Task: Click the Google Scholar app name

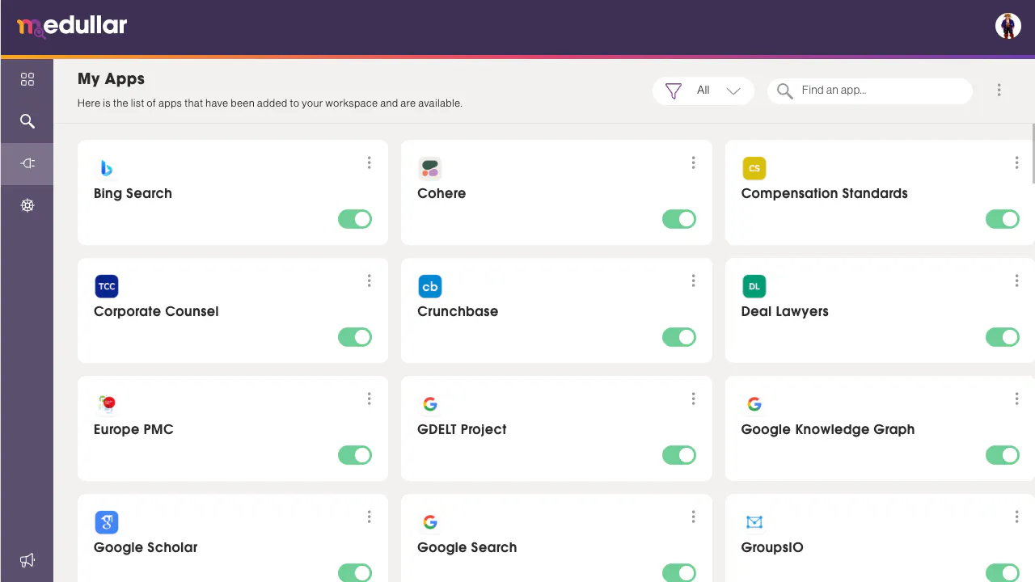Action: pyautogui.click(x=146, y=547)
